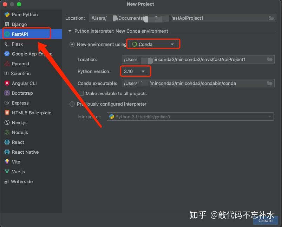Image resolution: width=282 pixels, height=227 pixels.
Task: Click the green maximize window button
Action: [19, 4]
